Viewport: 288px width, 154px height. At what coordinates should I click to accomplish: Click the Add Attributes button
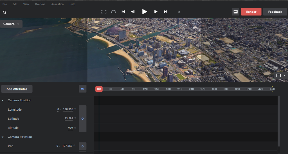(x=17, y=89)
